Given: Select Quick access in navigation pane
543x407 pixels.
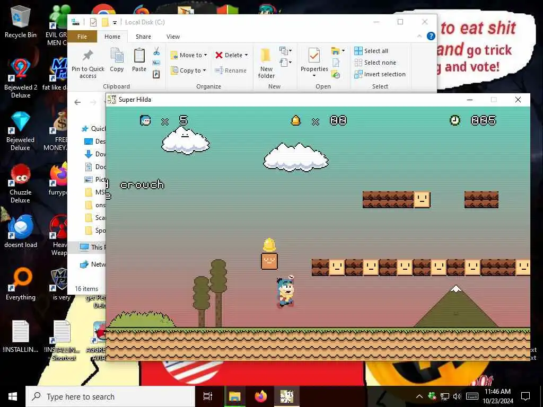Looking at the screenshot, I should [x=93, y=128].
